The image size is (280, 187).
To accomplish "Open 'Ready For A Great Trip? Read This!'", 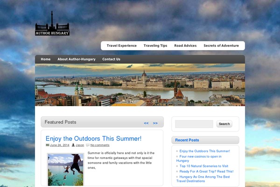I will click(x=206, y=172).
